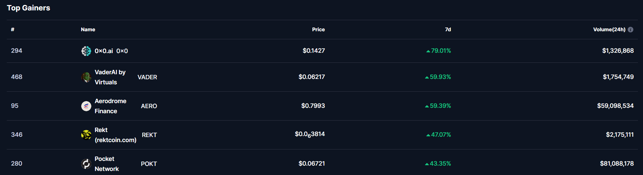Click the AERO ticker symbol

[x=149, y=106]
